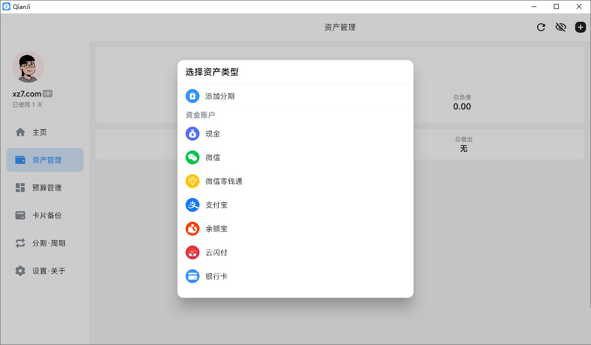The image size is (591, 345).
Task: Pick the 微信零钱通 diamond icon
Action: [x=192, y=181]
